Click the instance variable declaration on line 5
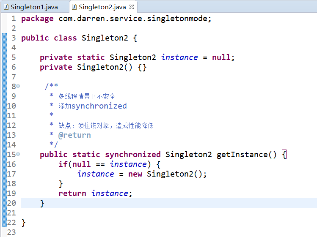The width and height of the screenshot is (317, 237). pos(179,57)
